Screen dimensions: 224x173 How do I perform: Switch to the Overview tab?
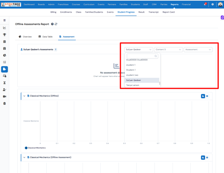click(x=25, y=37)
